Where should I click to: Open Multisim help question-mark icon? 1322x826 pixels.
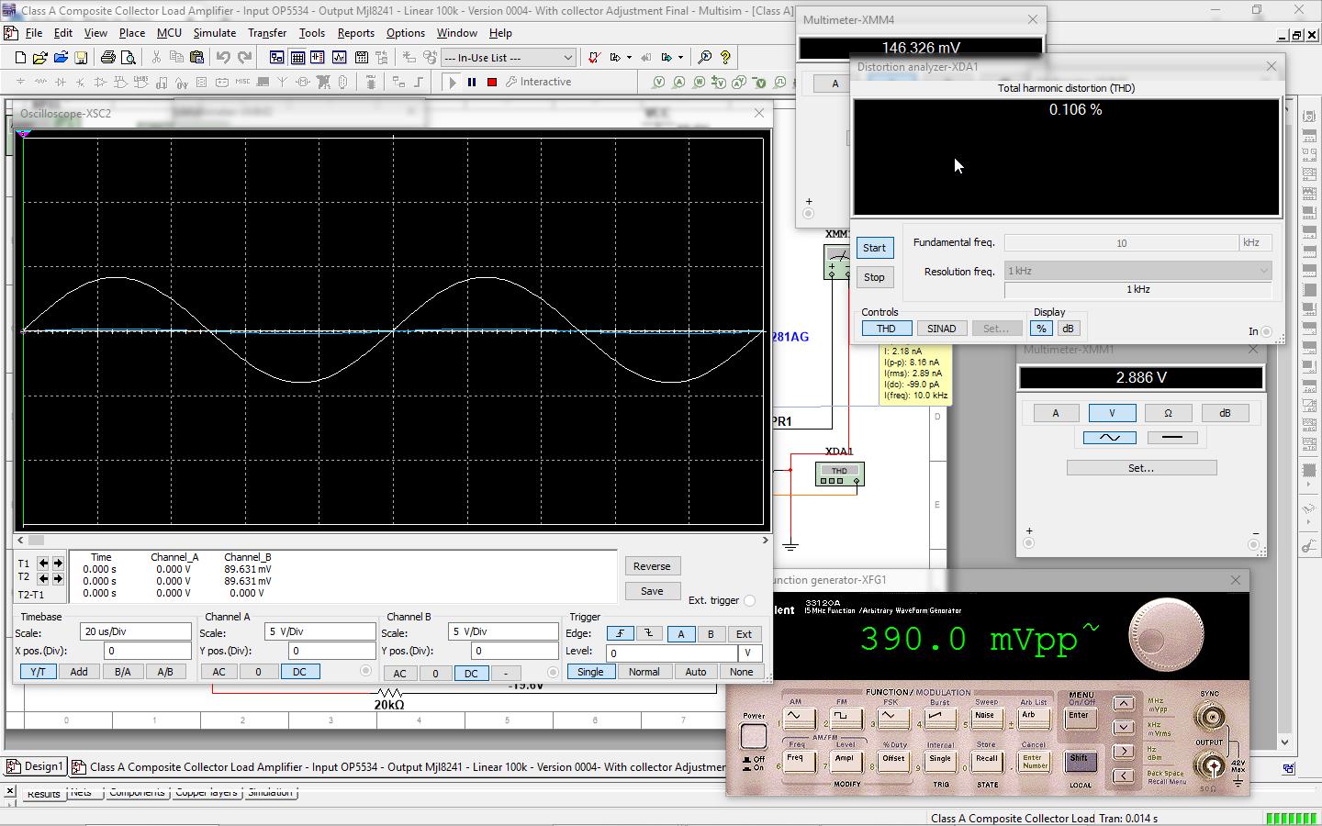(725, 57)
